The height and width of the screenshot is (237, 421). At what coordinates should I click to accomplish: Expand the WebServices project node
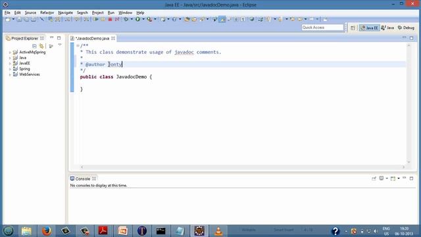11,74
